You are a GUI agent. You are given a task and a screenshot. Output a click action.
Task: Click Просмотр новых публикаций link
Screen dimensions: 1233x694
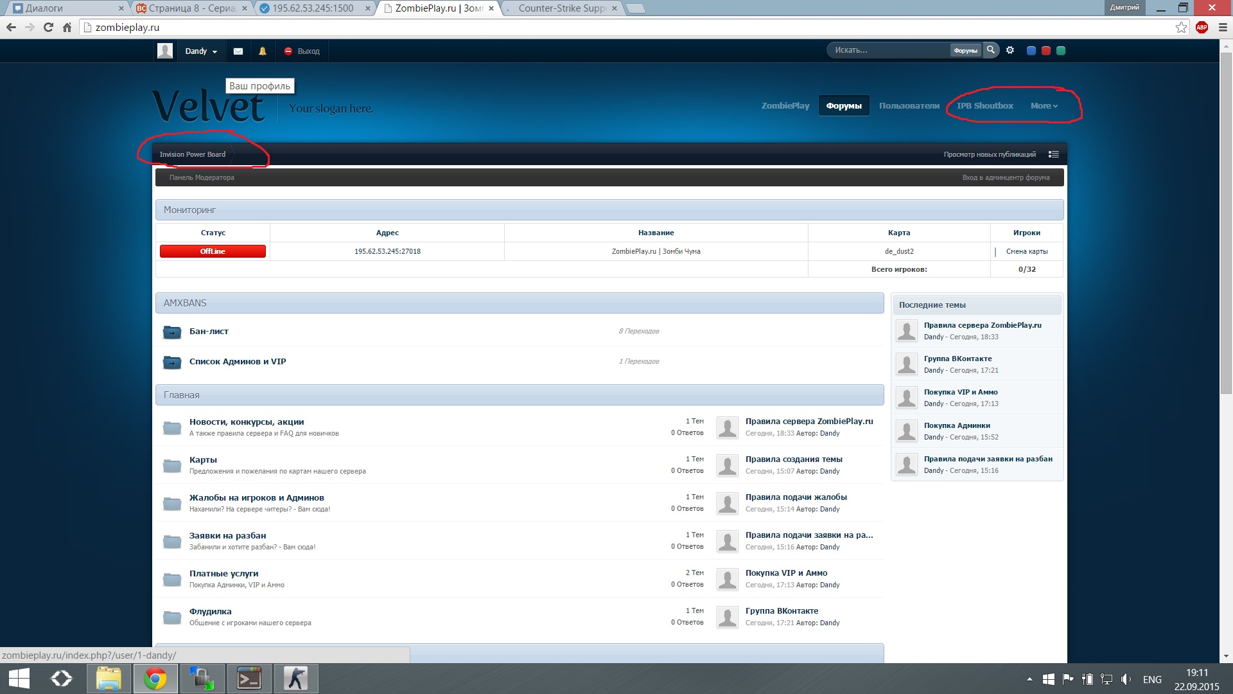[x=990, y=154]
